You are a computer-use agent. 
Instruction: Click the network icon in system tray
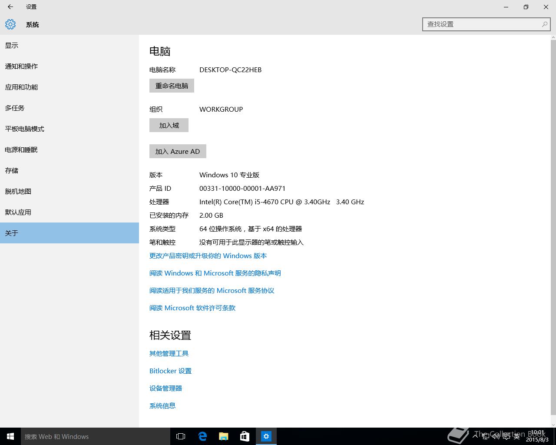tap(486, 436)
